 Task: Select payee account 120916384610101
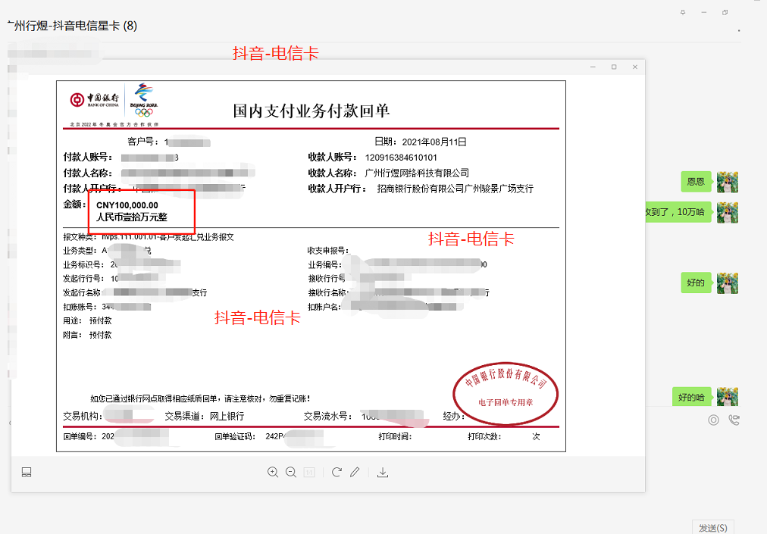[401, 158]
